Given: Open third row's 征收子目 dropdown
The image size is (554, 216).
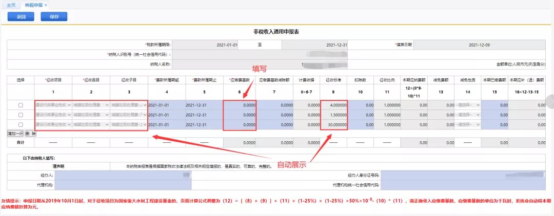Looking at the screenshot, I should tap(128, 124).
